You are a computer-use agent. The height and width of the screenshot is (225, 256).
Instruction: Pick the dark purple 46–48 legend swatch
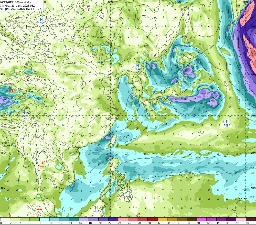[x=231, y=219]
